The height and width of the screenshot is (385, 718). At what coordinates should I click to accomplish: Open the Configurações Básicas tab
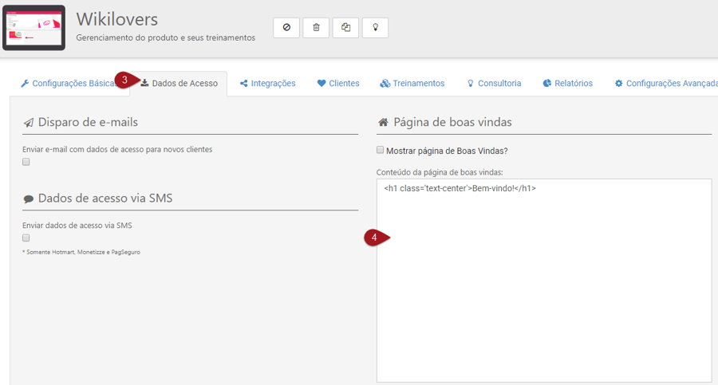click(68, 83)
